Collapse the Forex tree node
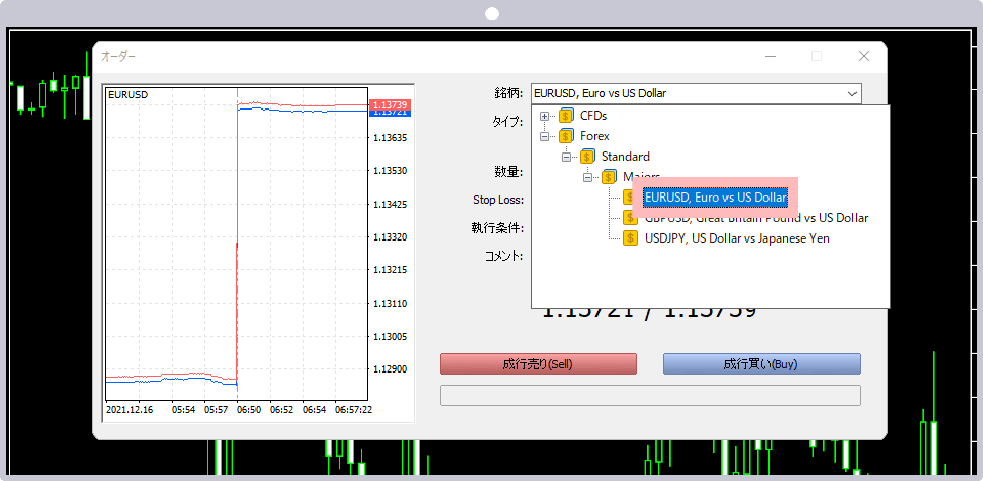Image resolution: width=983 pixels, height=481 pixels. (545, 137)
